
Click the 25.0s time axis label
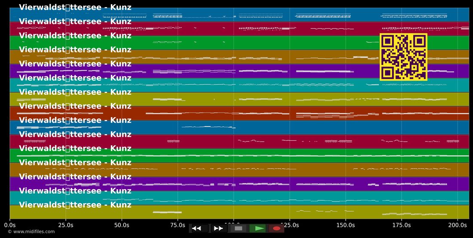click(x=66, y=225)
